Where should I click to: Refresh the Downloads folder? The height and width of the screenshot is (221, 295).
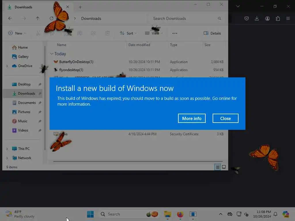tap(51, 18)
